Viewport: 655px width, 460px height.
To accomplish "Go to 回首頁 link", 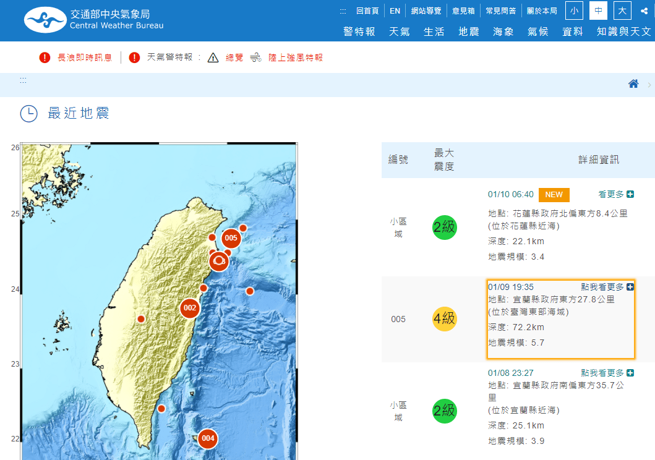I will tap(367, 11).
